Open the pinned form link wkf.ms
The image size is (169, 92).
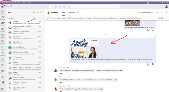[133, 18]
